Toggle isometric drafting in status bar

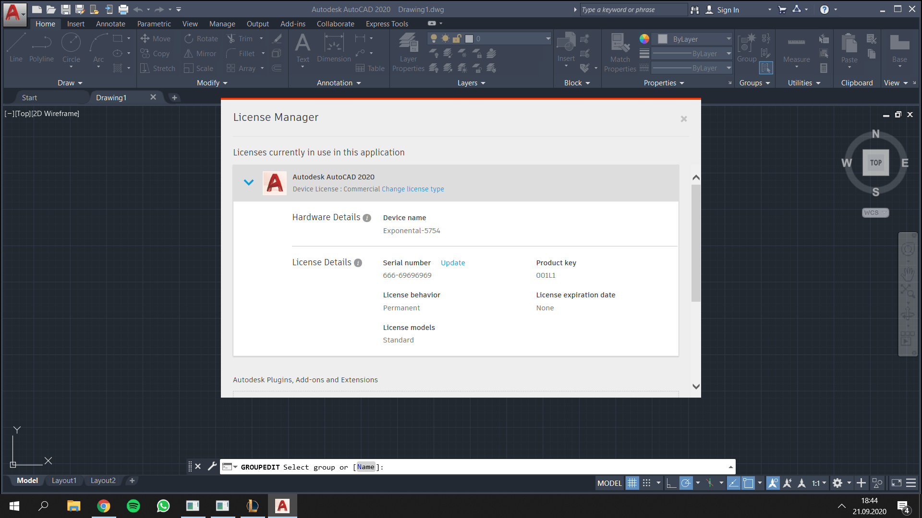(710, 483)
